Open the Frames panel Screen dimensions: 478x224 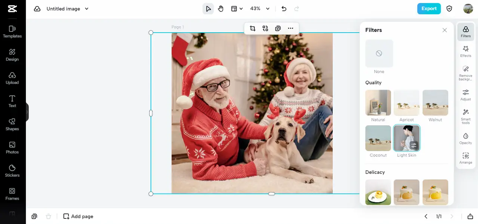[12, 194]
